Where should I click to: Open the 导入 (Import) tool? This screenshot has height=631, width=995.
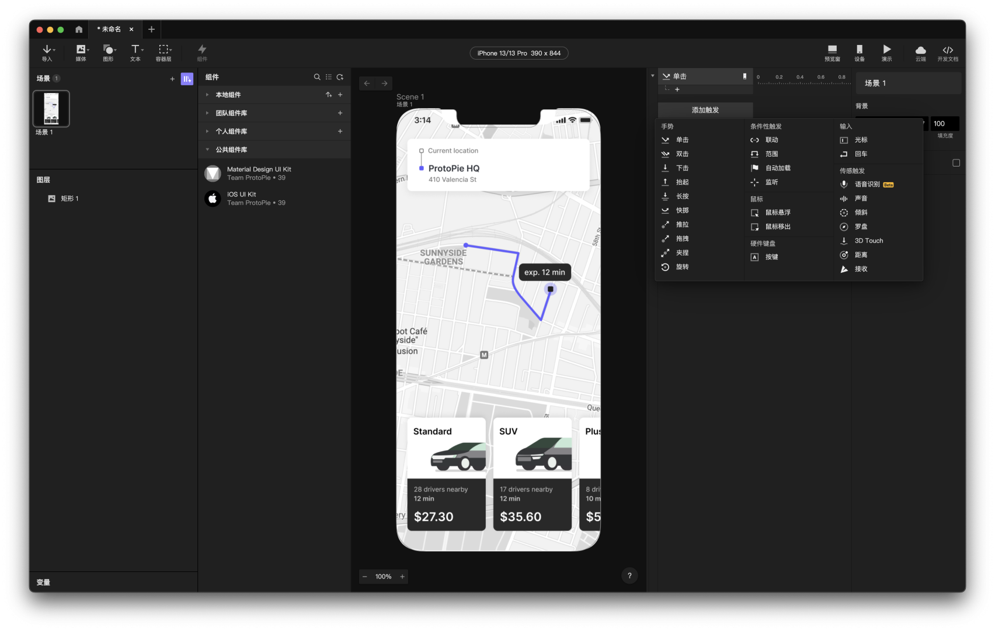click(47, 53)
